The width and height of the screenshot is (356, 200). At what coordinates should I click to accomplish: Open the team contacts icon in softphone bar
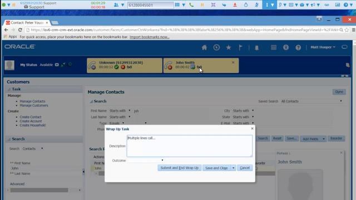[116, 5]
